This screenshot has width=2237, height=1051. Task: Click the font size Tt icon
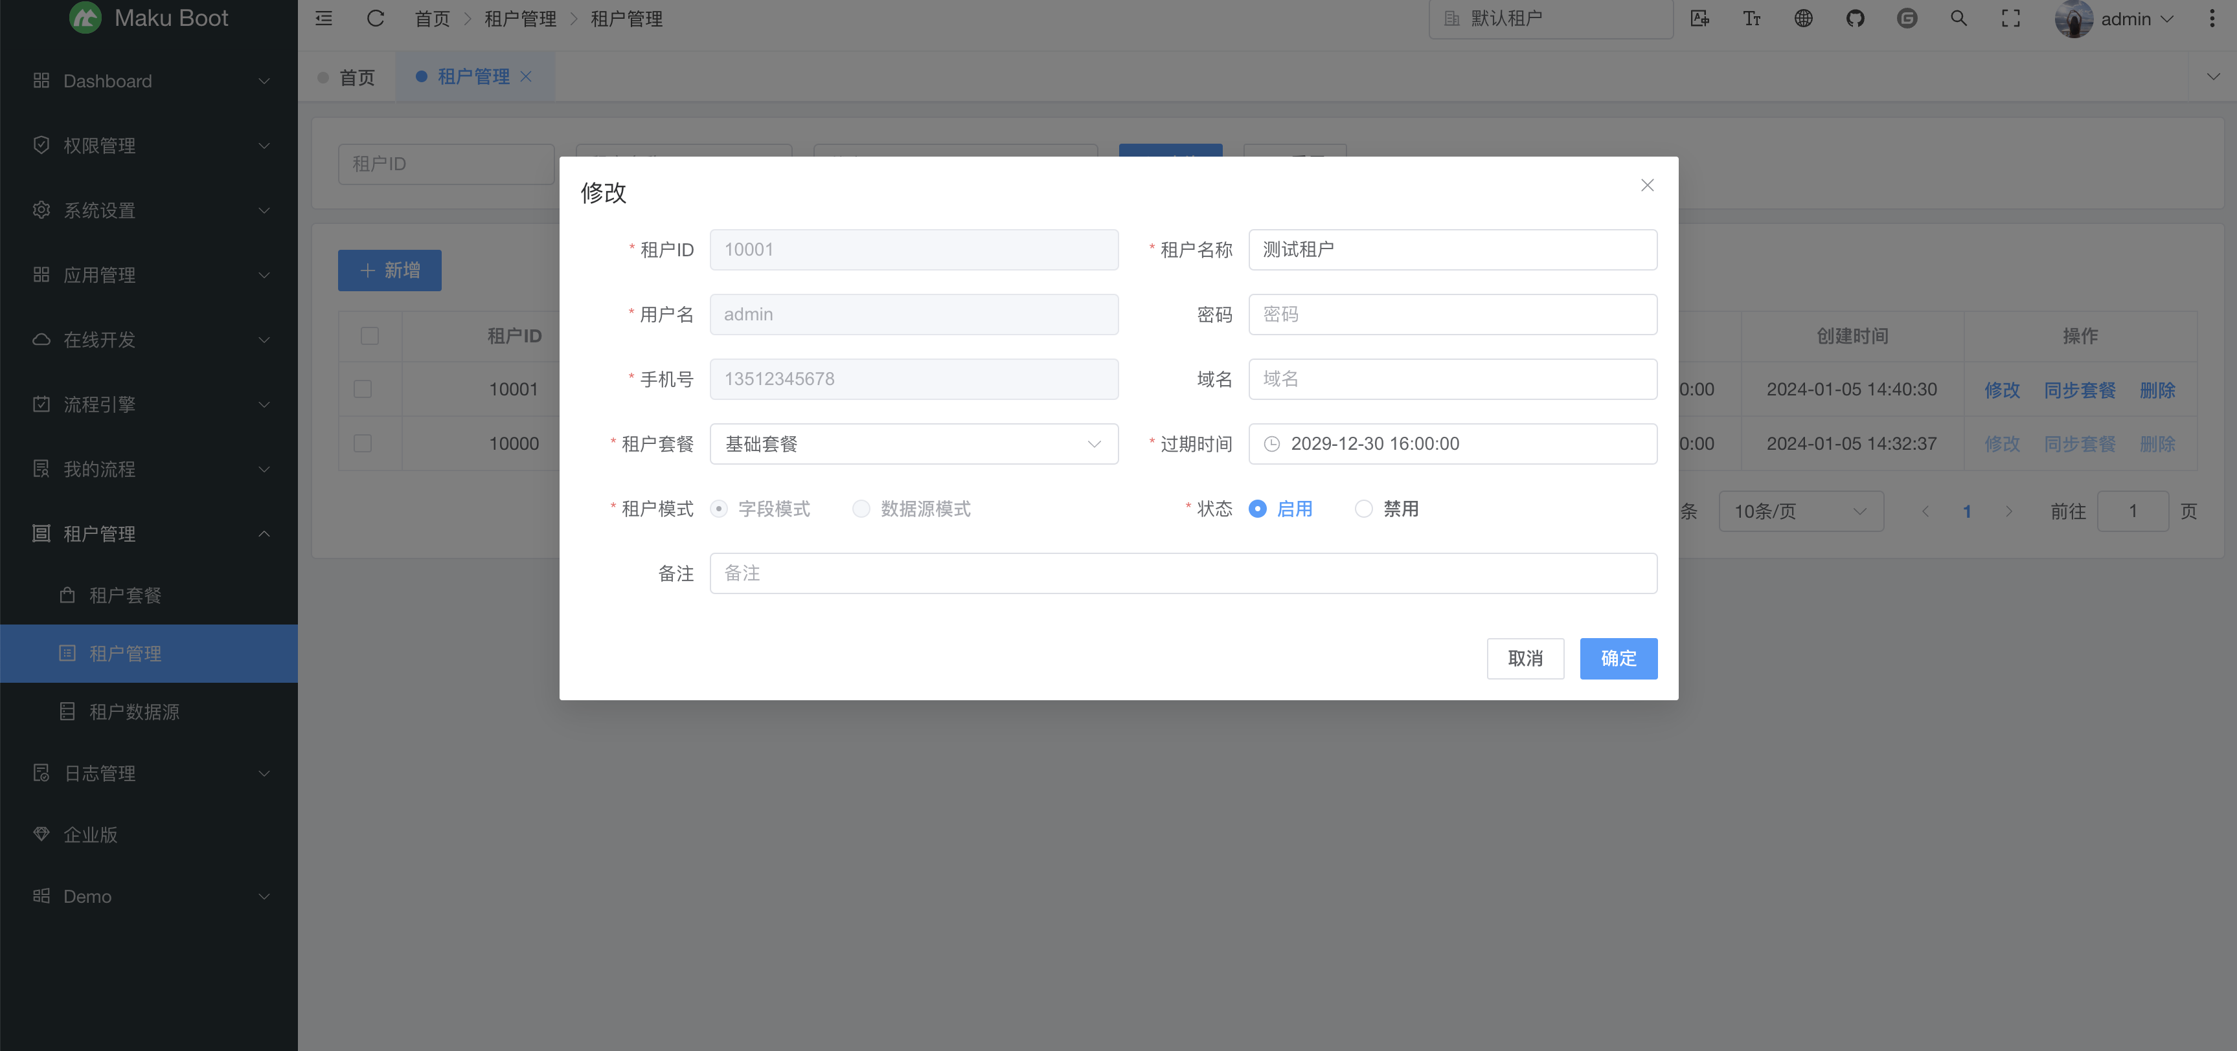pos(1751,18)
